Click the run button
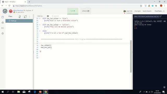 point(73,11)
